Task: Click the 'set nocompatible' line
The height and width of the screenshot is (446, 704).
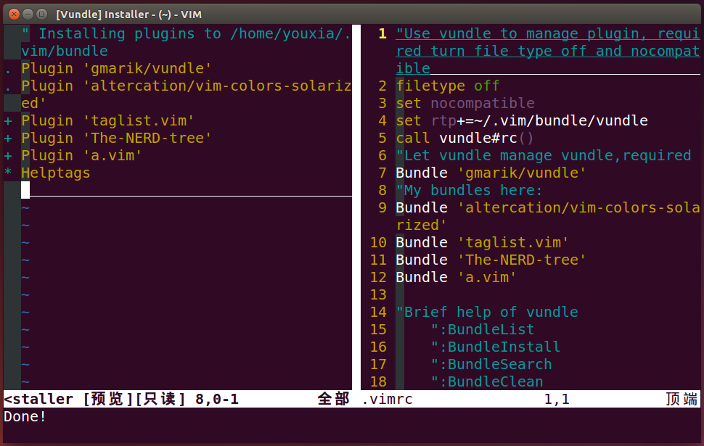Action: coord(465,104)
